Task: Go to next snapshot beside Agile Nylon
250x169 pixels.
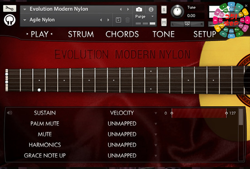Action: tap(108, 20)
